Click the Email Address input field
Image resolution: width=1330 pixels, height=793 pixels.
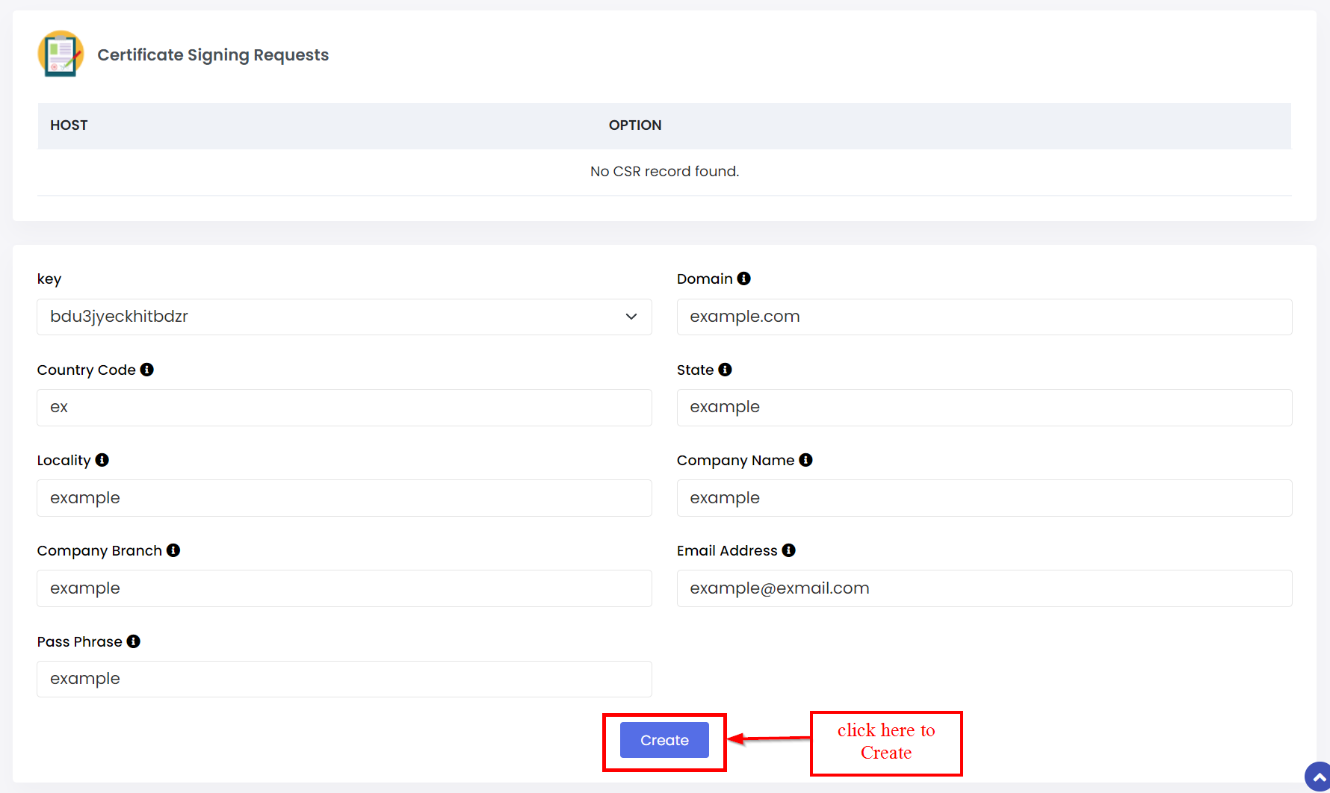(983, 588)
